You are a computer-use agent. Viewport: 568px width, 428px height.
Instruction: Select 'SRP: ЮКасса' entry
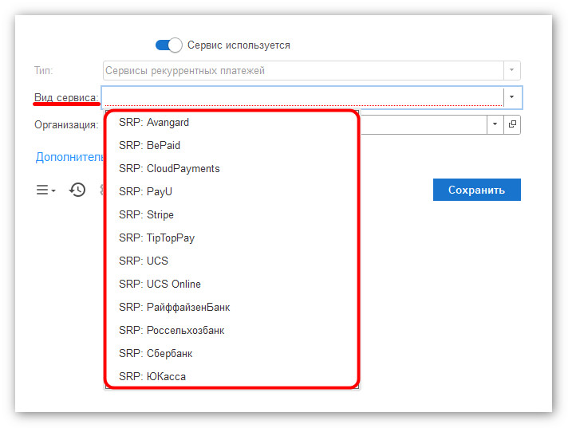[232, 377]
